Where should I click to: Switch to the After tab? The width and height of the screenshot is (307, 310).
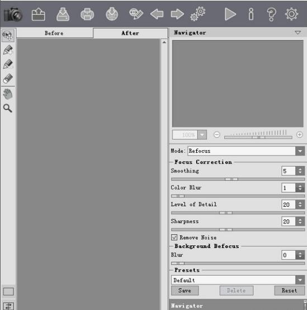pyautogui.click(x=130, y=33)
